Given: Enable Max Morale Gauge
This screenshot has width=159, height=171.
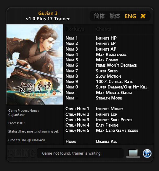Looking at the screenshot, I should (x=114, y=93).
